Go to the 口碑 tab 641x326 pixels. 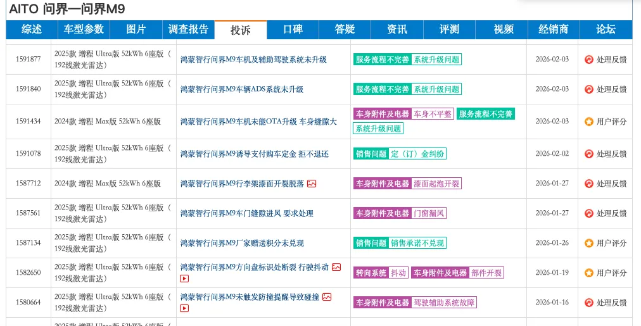(293, 29)
